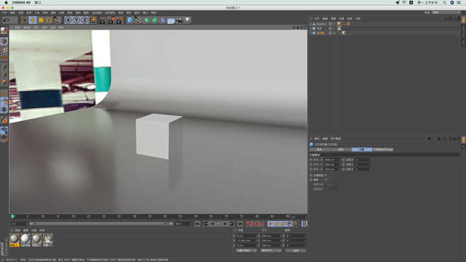Select the Rotate tool

(x=49, y=20)
